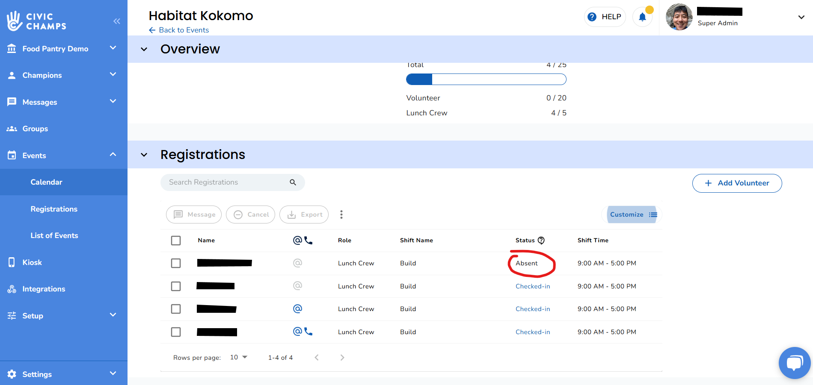This screenshot has height=385, width=813.
Task: Check the box for the Absent registration row
Action: [x=176, y=263]
